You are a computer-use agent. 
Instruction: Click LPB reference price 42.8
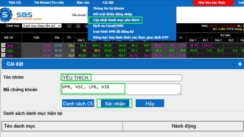71,55
